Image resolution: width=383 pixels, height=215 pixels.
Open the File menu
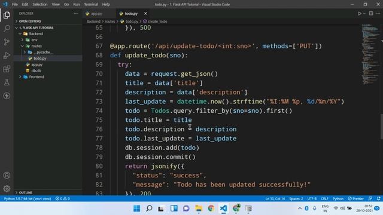tap(14, 4)
